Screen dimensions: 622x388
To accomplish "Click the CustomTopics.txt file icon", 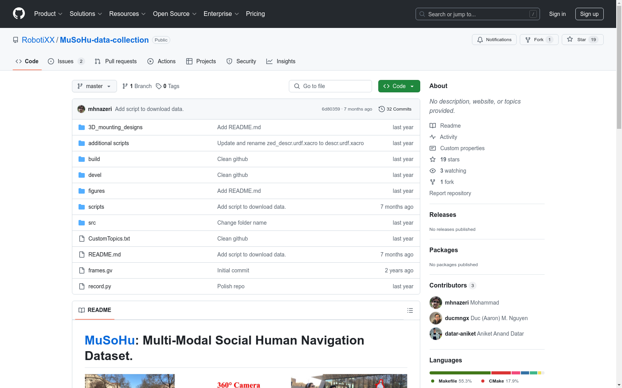I will [x=82, y=239].
